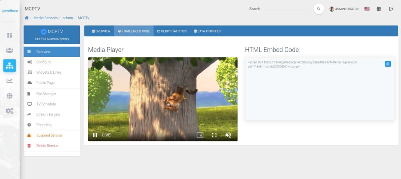Switch to the GeoIP Statistics tab
This screenshot has height=179, width=401.
point(172,31)
